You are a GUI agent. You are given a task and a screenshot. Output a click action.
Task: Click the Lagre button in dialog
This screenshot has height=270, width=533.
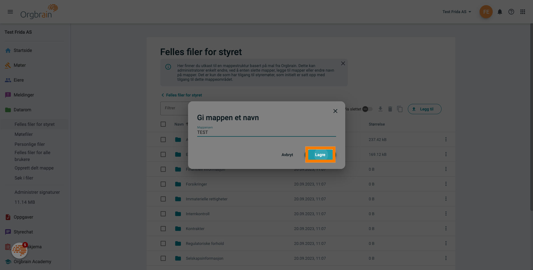pyautogui.click(x=320, y=155)
